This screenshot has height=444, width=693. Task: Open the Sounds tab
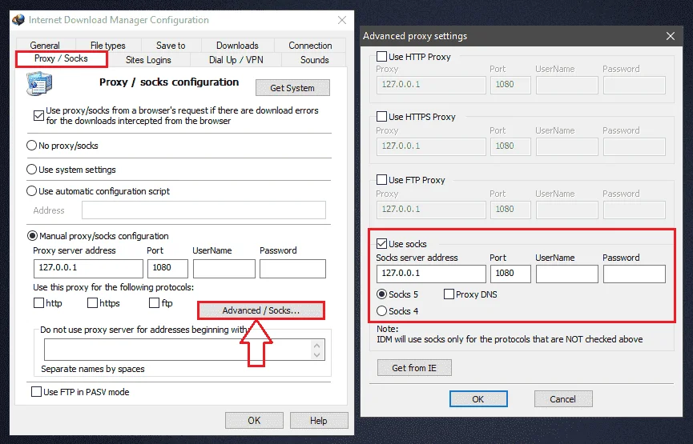[314, 59]
